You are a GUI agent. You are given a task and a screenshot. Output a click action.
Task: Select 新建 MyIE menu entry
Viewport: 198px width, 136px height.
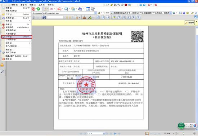17,11
